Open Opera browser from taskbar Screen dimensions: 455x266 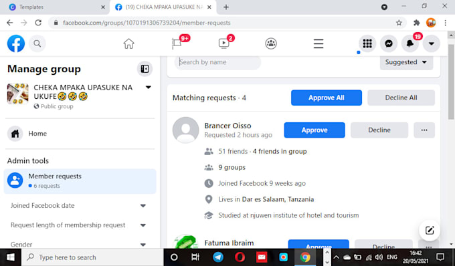coord(240,257)
